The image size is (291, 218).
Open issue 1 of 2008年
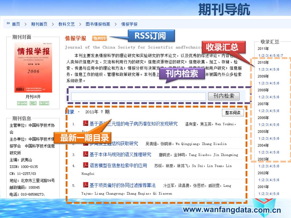[259, 97]
